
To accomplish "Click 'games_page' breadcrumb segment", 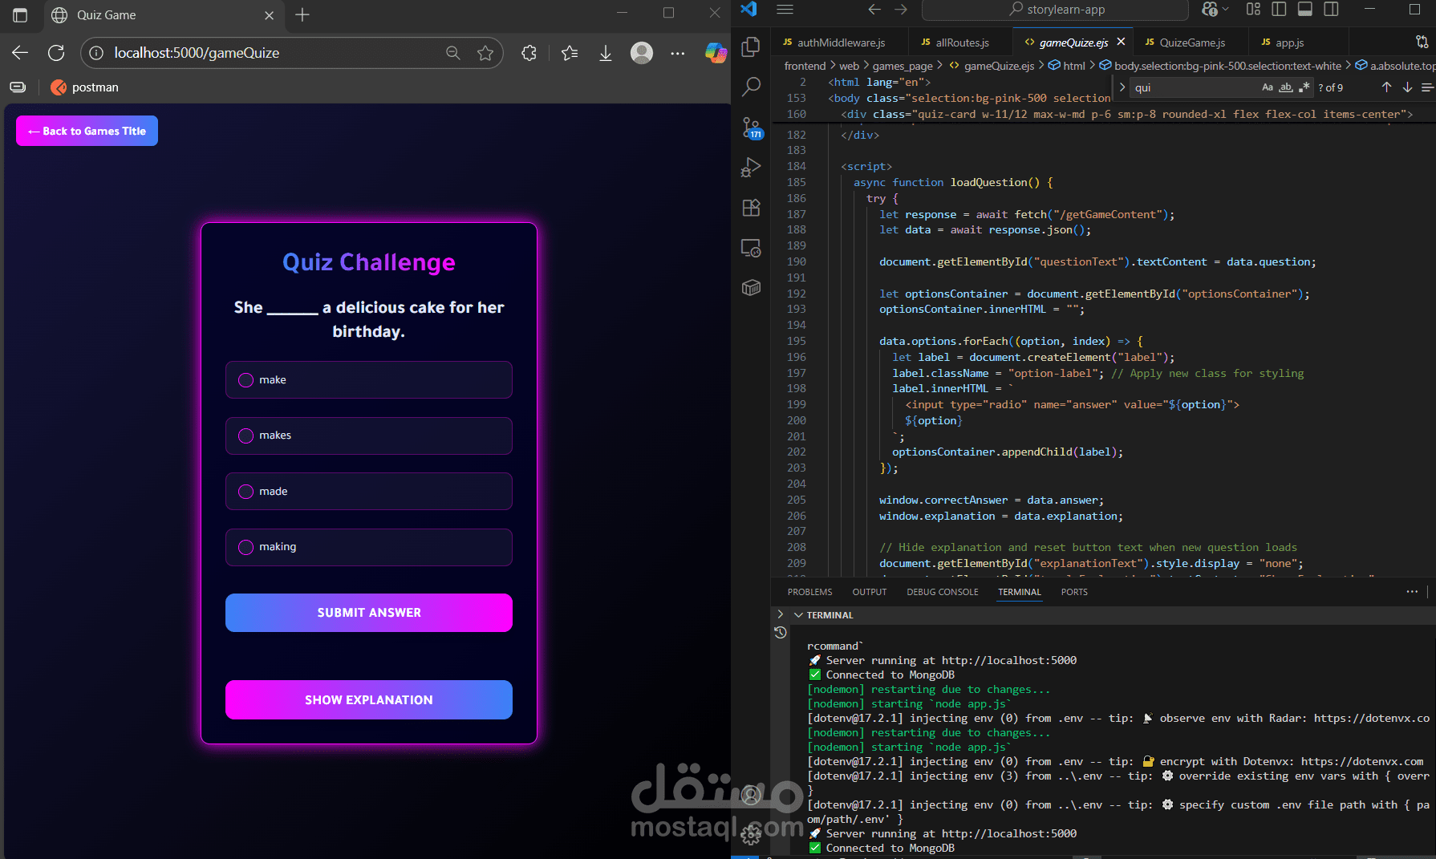I will coord(902,66).
